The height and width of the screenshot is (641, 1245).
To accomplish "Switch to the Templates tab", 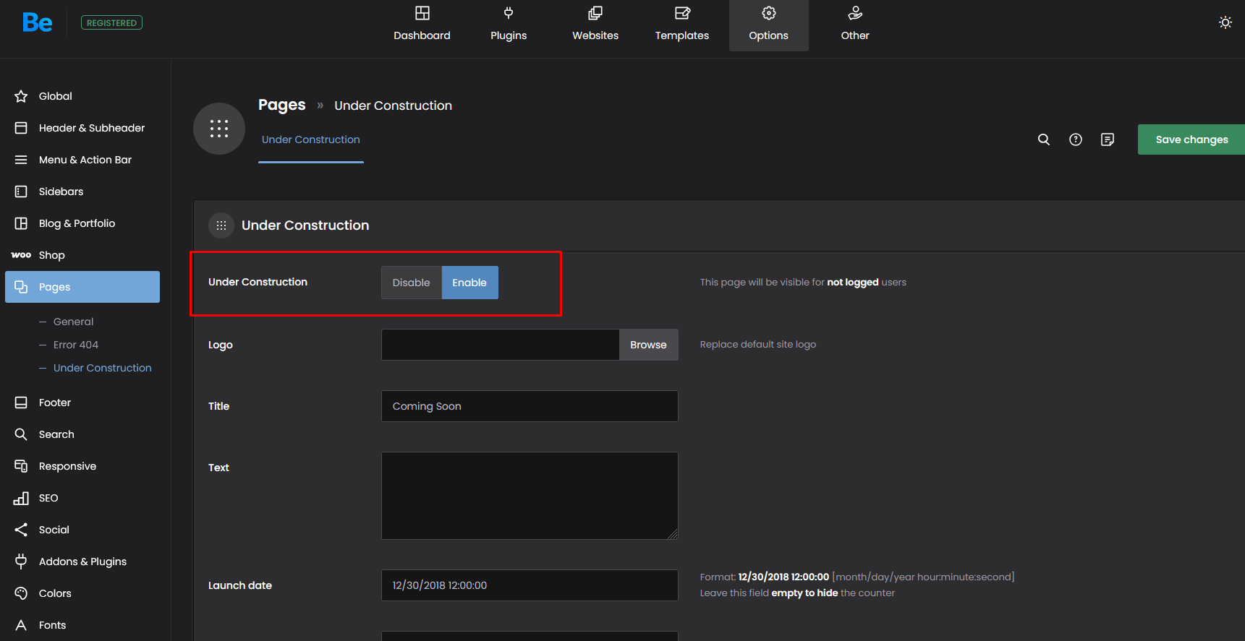I will tap(681, 25).
